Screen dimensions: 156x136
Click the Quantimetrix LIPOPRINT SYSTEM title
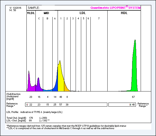click(x=116, y=7)
